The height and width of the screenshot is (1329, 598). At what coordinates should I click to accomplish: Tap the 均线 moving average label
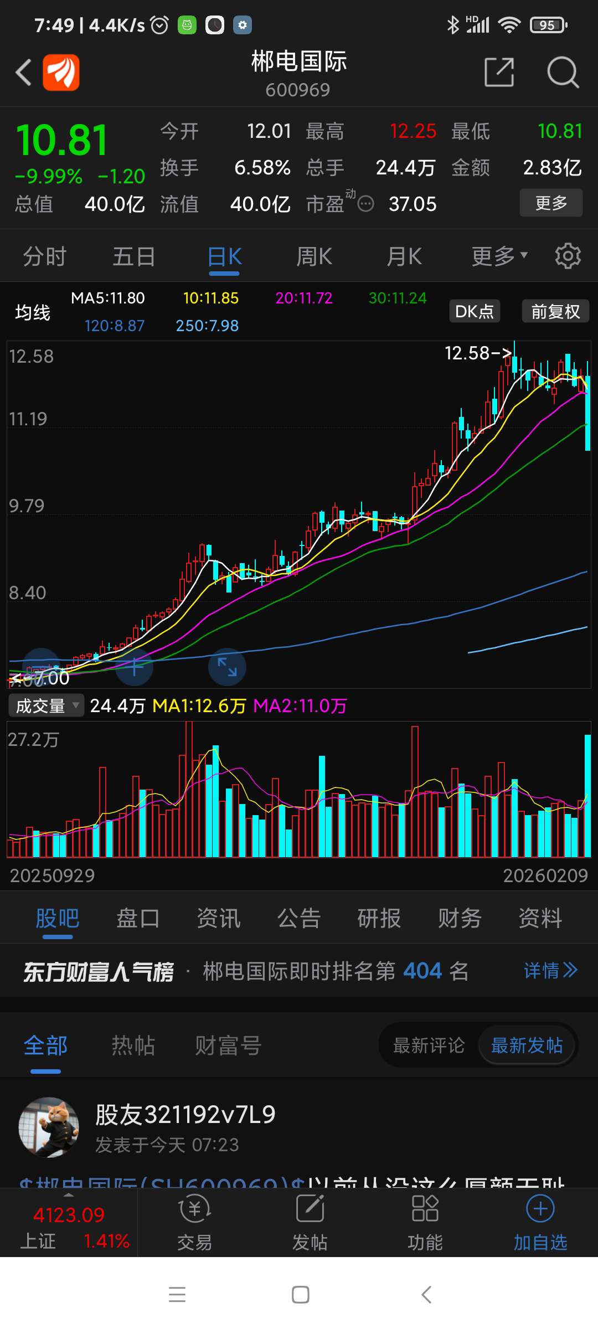(x=33, y=312)
